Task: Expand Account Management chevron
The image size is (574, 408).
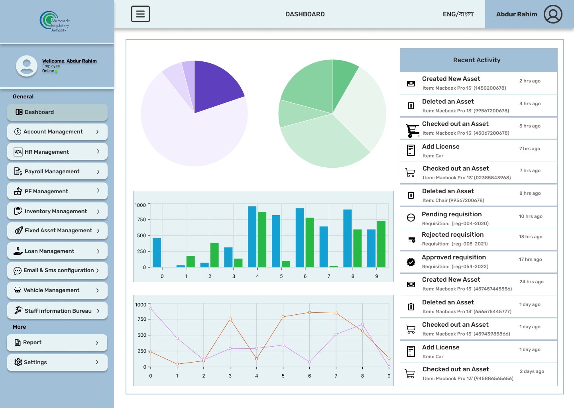Action: click(x=97, y=132)
